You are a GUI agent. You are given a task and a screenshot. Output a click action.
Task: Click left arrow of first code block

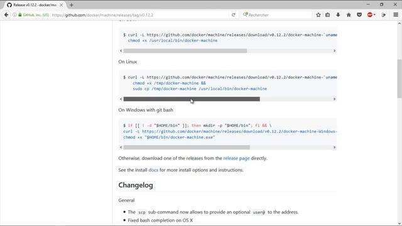point(121,51)
